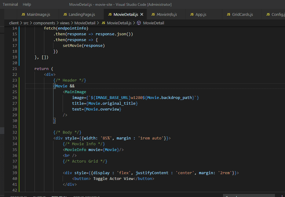
Task: Click the cube symbol icon in the breadcrumb
Action: pyautogui.click(x=139, y=23)
